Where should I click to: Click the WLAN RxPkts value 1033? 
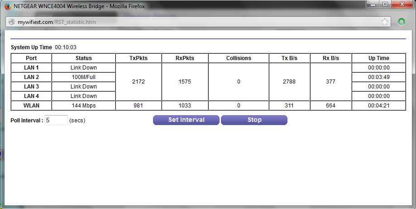(185, 106)
